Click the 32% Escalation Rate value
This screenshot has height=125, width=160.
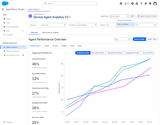pyautogui.click(x=35, y=79)
